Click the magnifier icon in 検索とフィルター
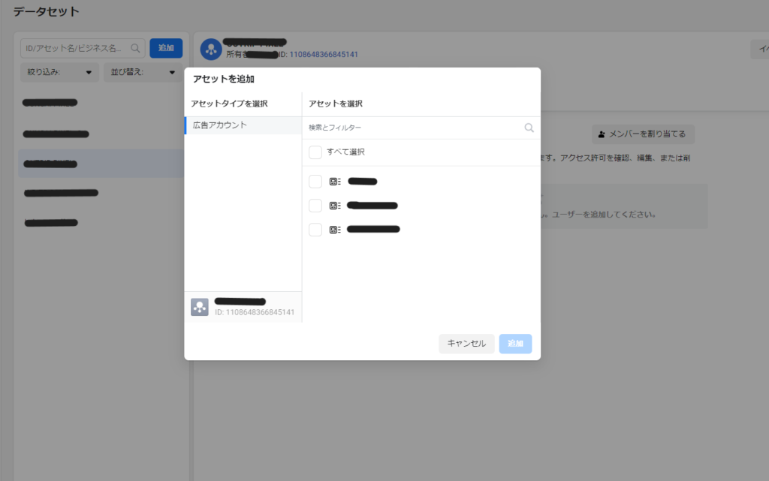The image size is (769, 481). click(x=529, y=128)
